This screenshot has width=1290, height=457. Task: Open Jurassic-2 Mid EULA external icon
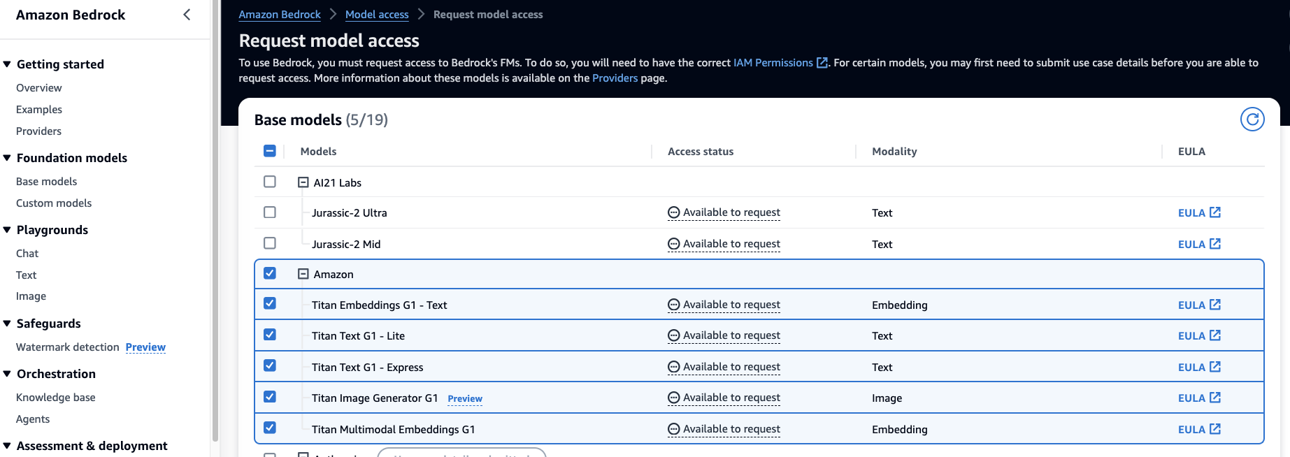(1215, 244)
